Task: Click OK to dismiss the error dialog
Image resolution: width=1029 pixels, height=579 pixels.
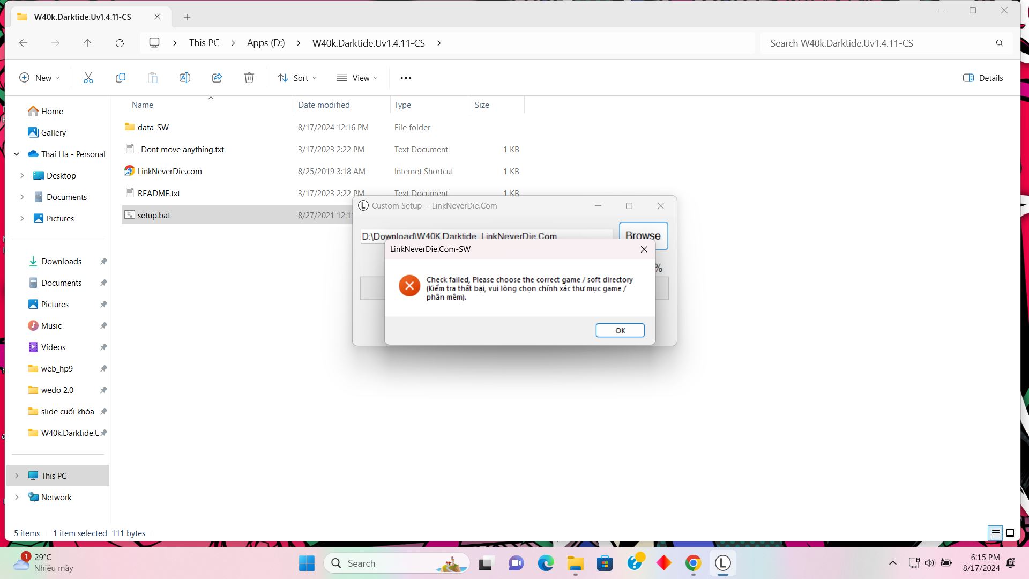Action: pos(620,330)
